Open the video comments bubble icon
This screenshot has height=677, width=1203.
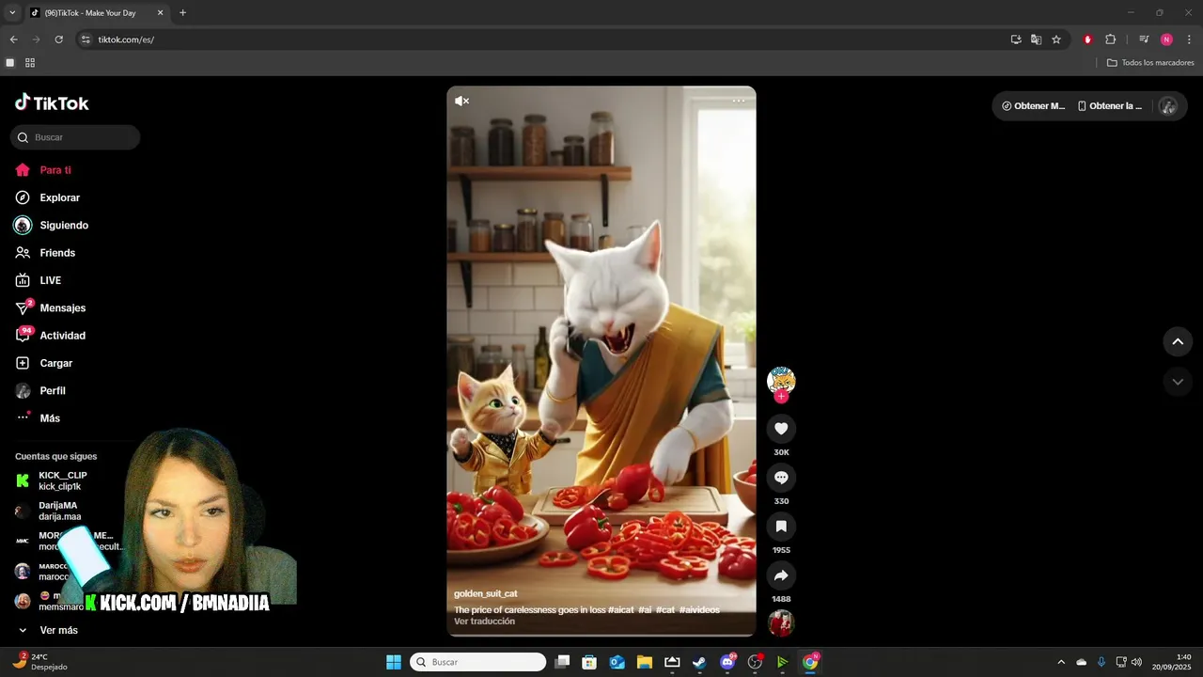tap(781, 478)
